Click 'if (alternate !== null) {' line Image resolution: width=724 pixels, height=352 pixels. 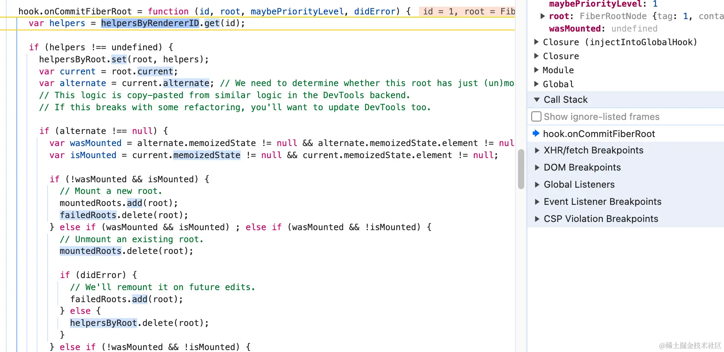point(103,131)
